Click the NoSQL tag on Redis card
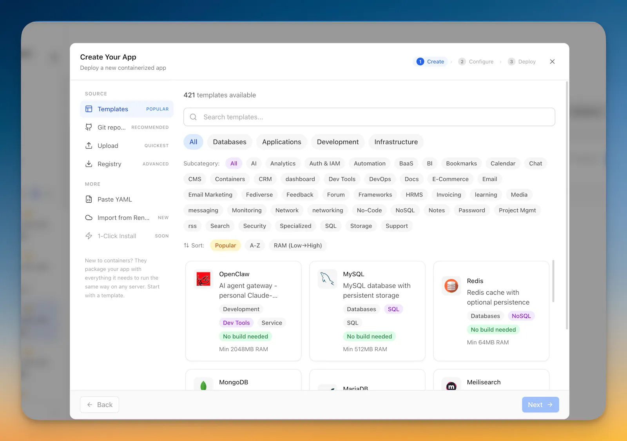Viewport: 627px width, 441px height. (x=521, y=316)
